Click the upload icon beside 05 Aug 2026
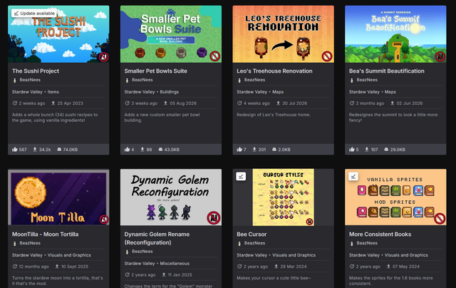 pyautogui.click(x=165, y=103)
